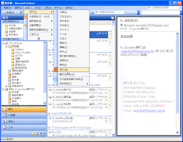
Task: Click envelope icon of 上午 12:27 message
Action: pyautogui.click(x=50, y=76)
